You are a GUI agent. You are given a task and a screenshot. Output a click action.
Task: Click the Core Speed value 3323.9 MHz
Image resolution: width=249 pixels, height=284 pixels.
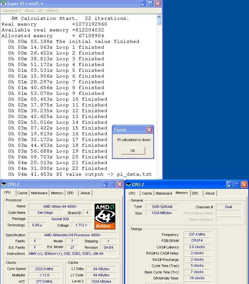click(44, 269)
